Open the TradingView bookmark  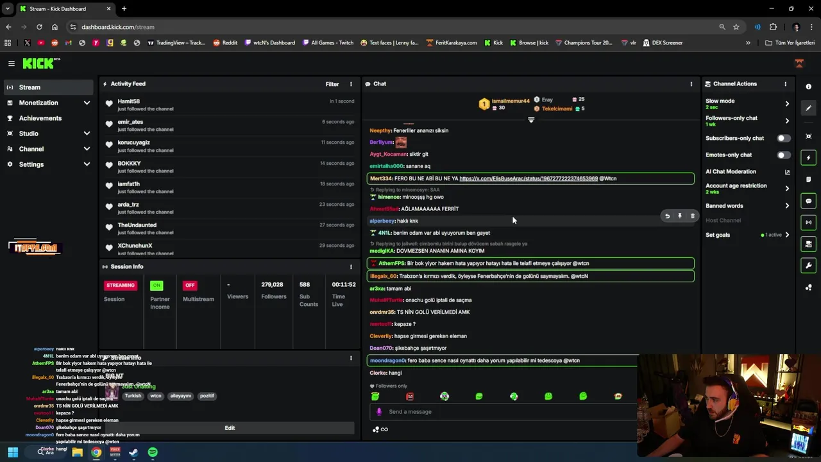click(176, 43)
